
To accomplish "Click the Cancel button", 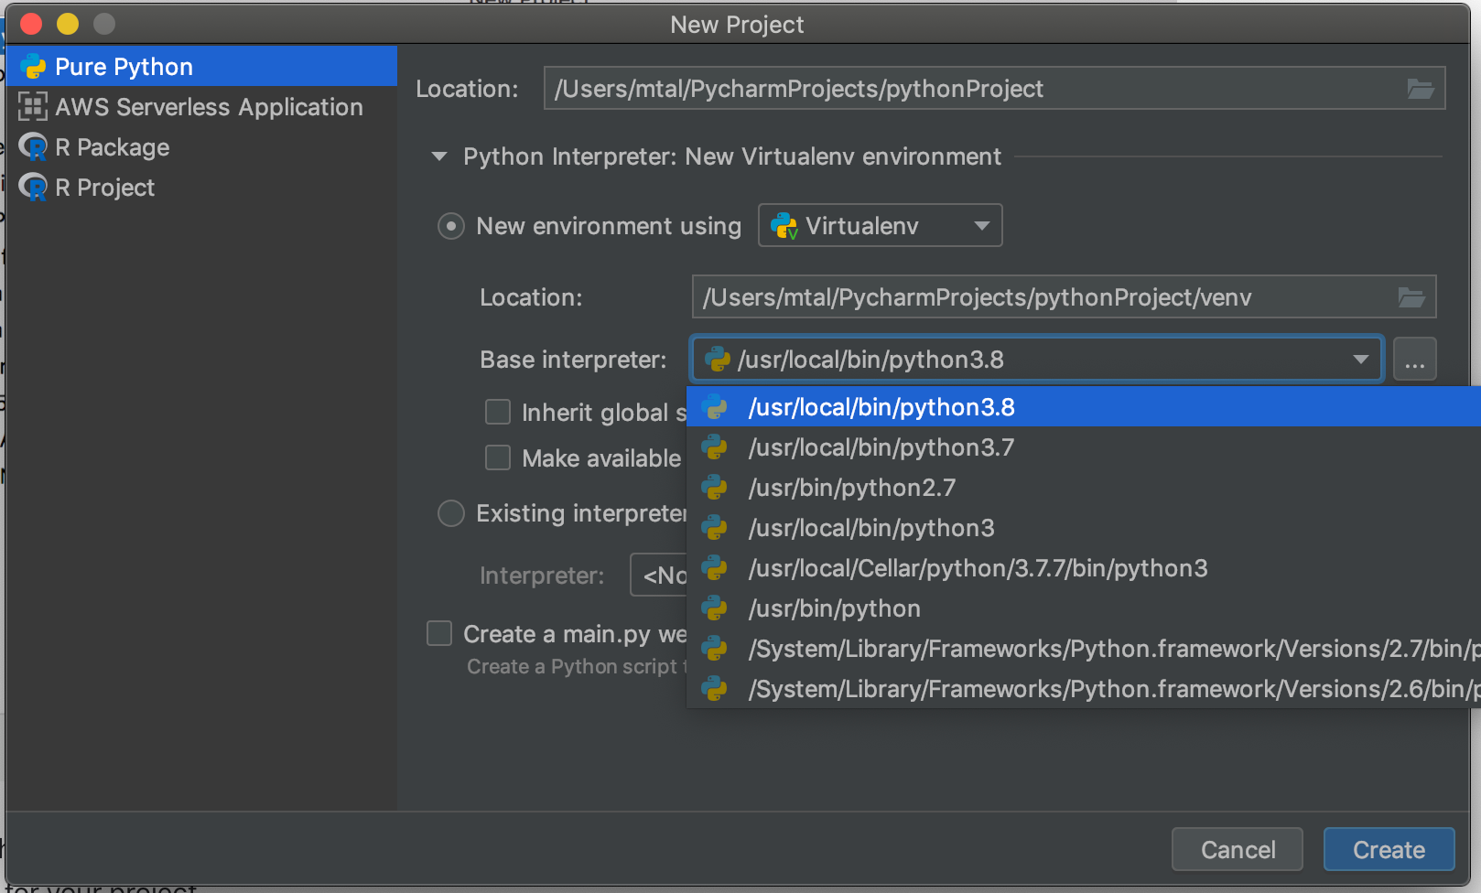I will tap(1237, 850).
